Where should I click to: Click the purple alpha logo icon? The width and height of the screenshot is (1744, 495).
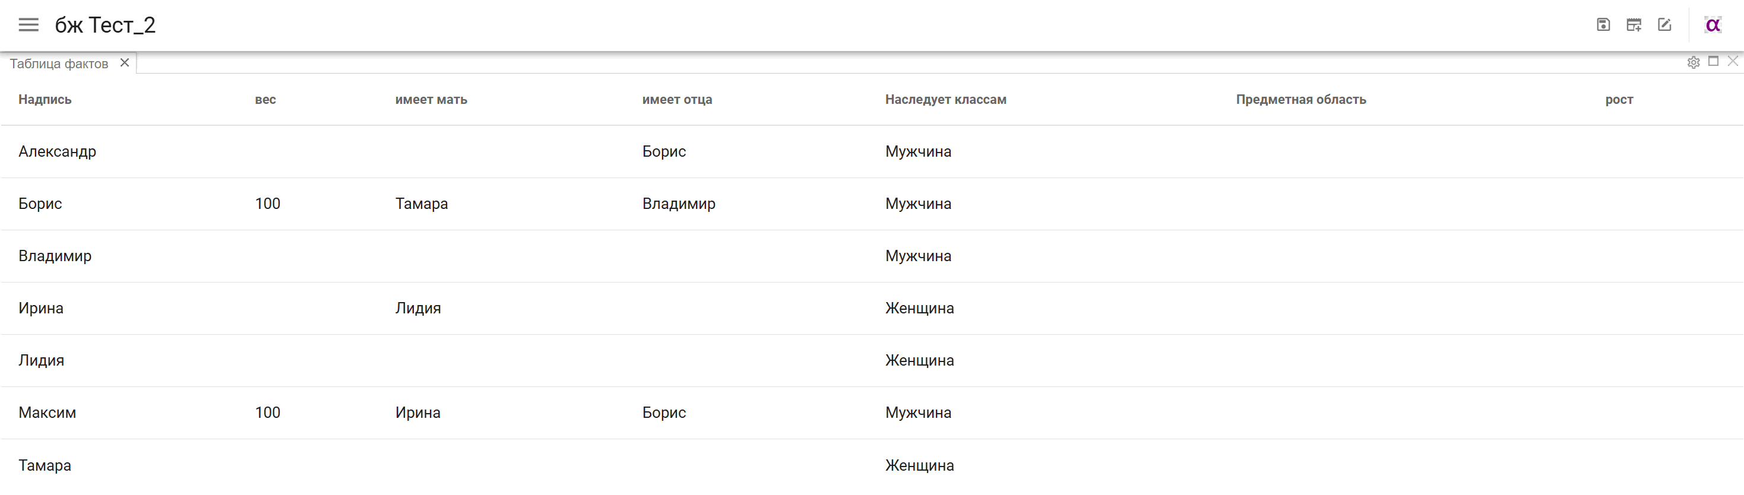click(x=1713, y=25)
